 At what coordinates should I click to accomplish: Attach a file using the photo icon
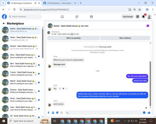[x=53, y=113]
